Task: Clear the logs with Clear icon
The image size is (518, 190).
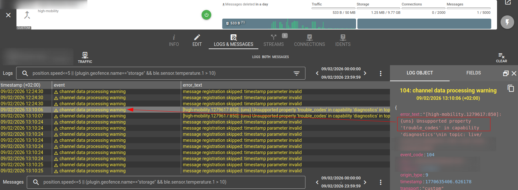Action: point(501,57)
